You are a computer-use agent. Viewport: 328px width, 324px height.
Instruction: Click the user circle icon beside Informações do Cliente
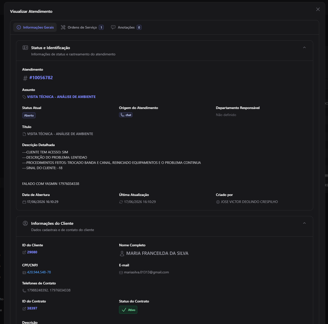pyautogui.click(x=25, y=223)
